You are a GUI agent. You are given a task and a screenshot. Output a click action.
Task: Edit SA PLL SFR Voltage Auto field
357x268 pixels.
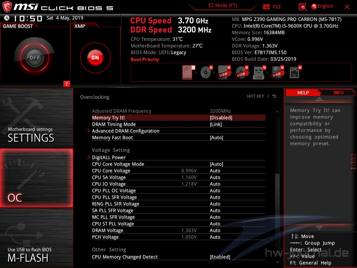click(215, 210)
